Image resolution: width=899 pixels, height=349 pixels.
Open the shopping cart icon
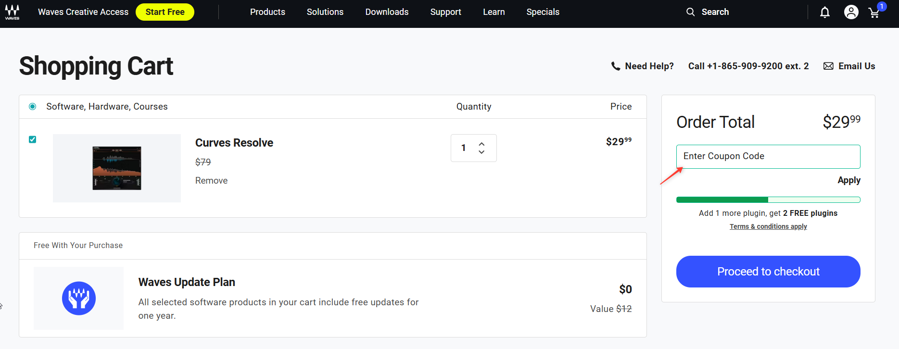(874, 13)
